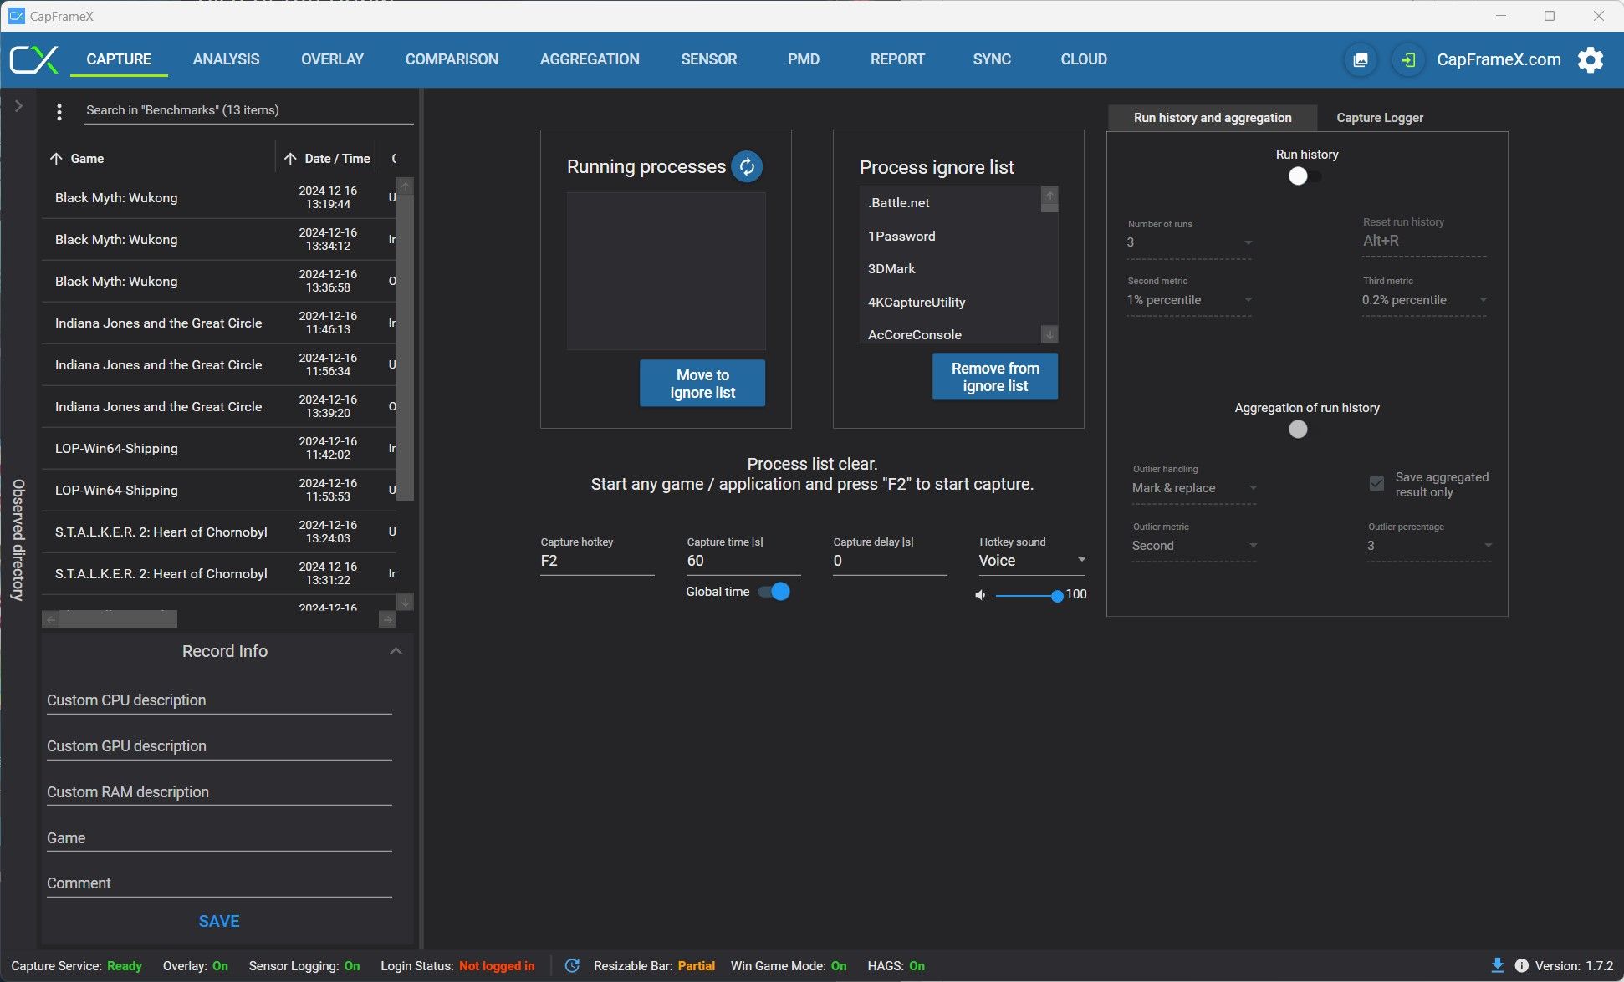Viewport: 1624px width, 982px height.
Task: Open Outlier metric dropdown
Action: click(1194, 546)
